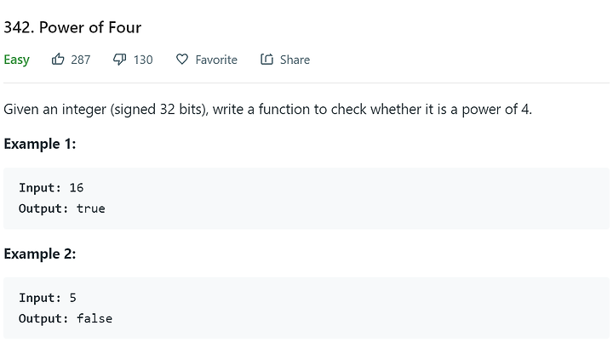Click inside the Example 1 code block

click(x=306, y=198)
